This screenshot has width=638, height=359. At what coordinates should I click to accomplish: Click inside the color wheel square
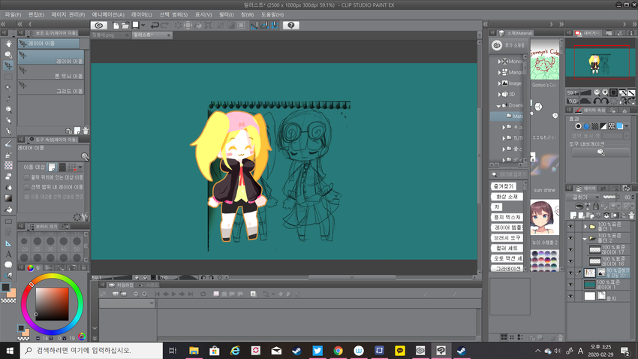tap(52, 304)
